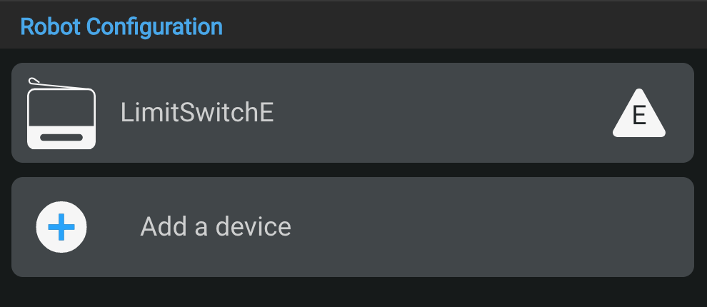Open the Robot Configuration header

point(121,26)
